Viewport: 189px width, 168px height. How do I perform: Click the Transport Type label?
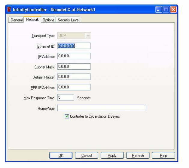(x=43, y=36)
